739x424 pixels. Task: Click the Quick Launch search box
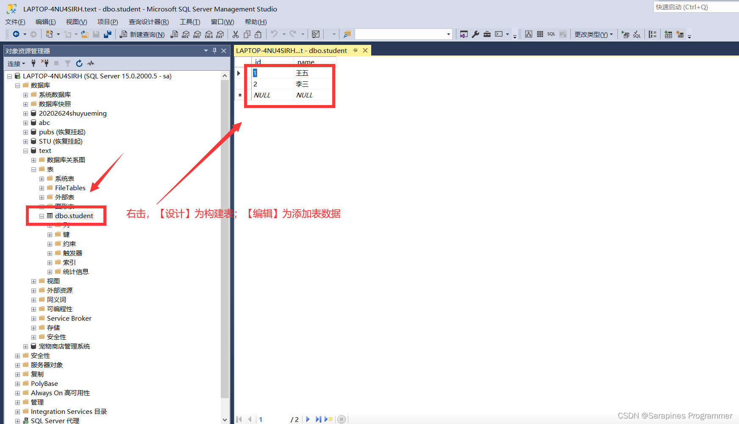(696, 7)
